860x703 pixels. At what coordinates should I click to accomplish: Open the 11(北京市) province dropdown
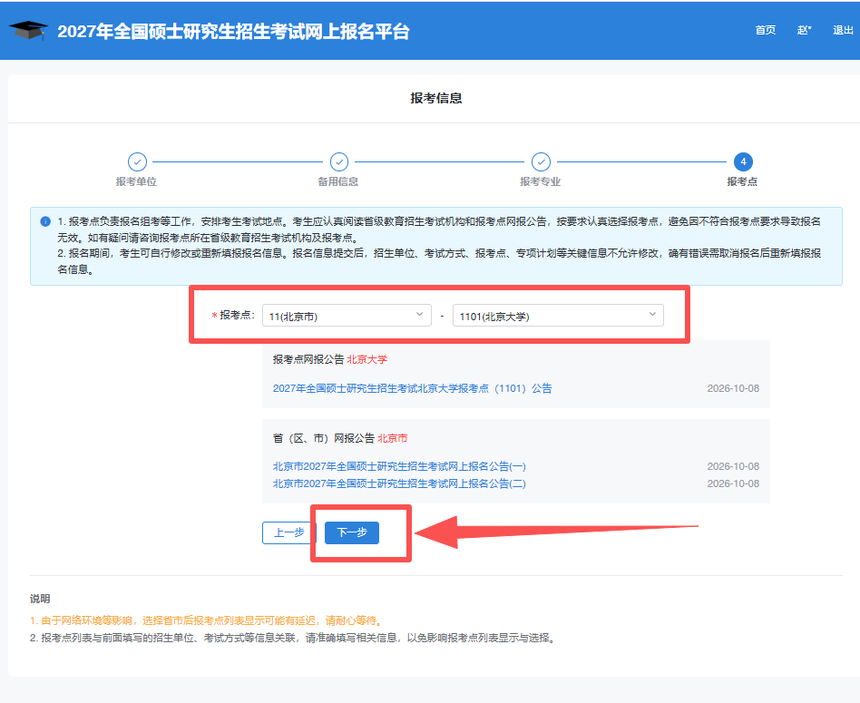pos(347,316)
